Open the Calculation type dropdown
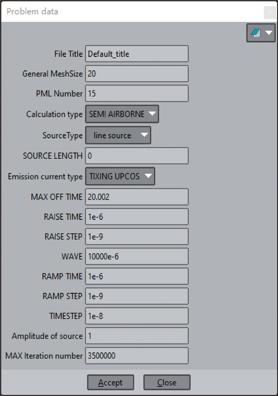The height and width of the screenshot is (396, 278). 122,114
